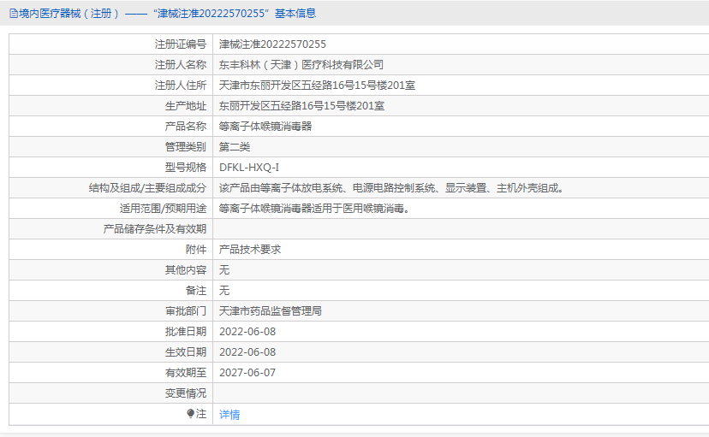Click the model specification DFKL-HXQ-I

(249, 168)
